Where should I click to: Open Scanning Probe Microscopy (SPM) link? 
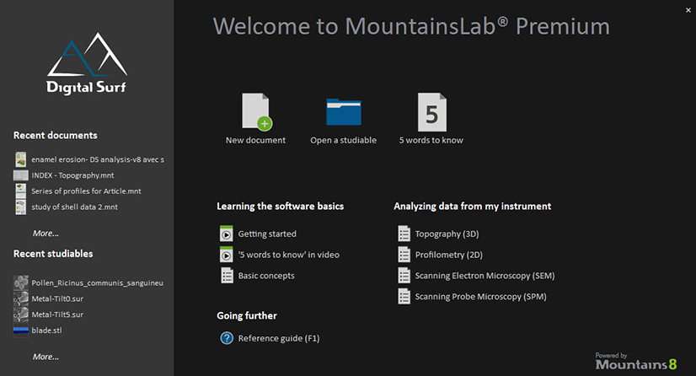pyautogui.click(x=481, y=297)
